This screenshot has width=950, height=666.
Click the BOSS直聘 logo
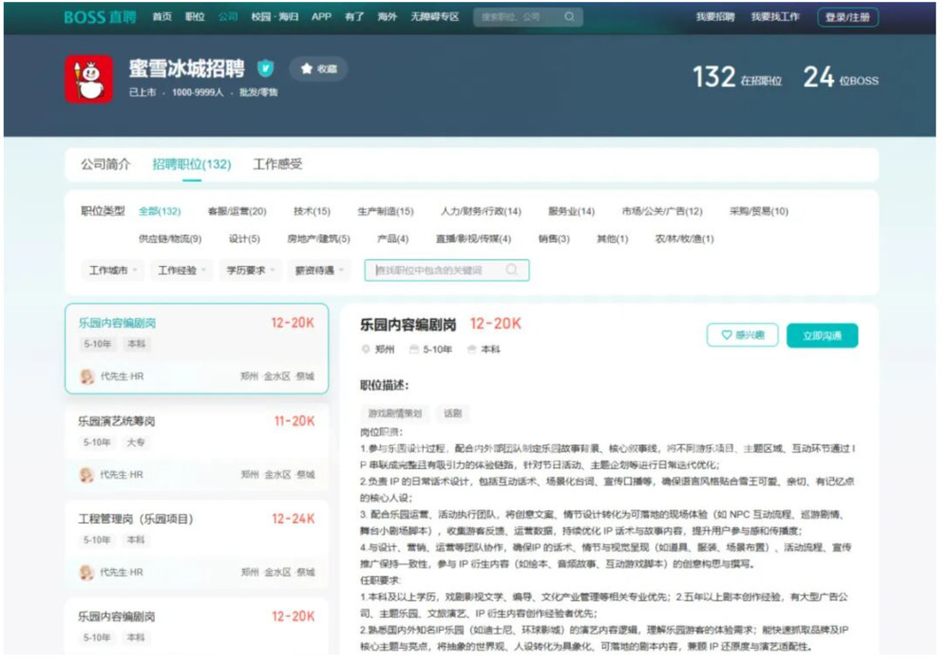point(100,17)
